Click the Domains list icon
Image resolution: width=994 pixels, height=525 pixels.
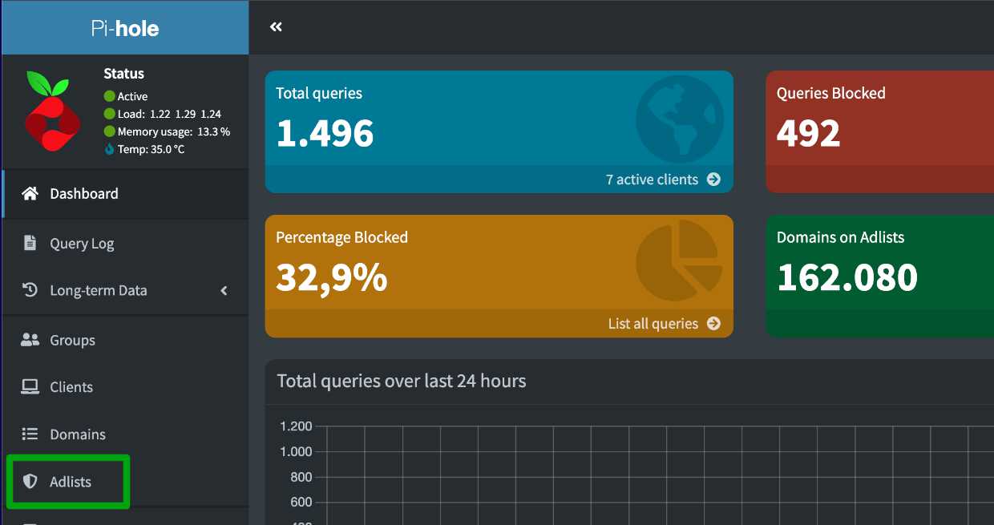click(30, 434)
